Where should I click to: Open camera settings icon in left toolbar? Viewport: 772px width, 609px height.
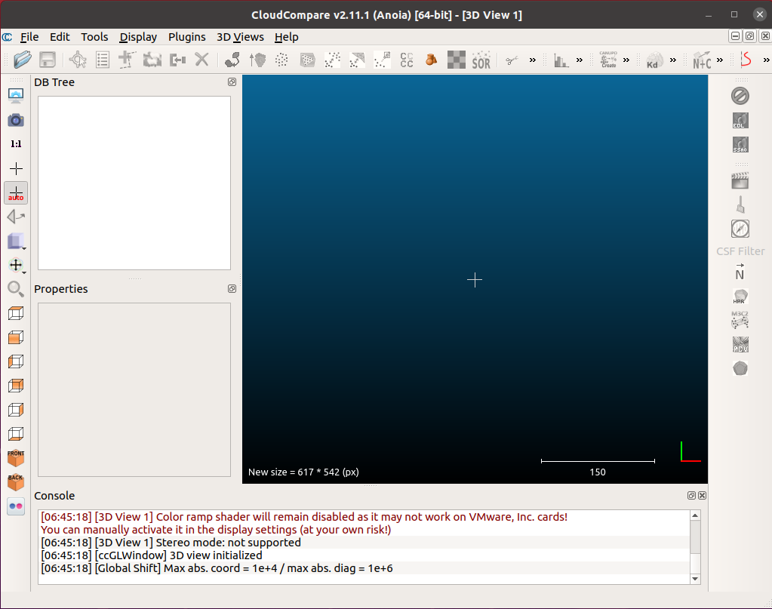coord(16,120)
